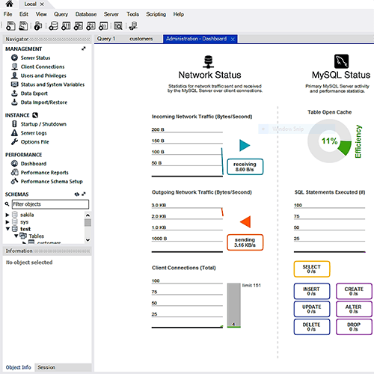Image resolution: width=374 pixels, height=374 pixels.
Task: Click the sending 3.16 KB/s indicator
Action: (x=245, y=242)
